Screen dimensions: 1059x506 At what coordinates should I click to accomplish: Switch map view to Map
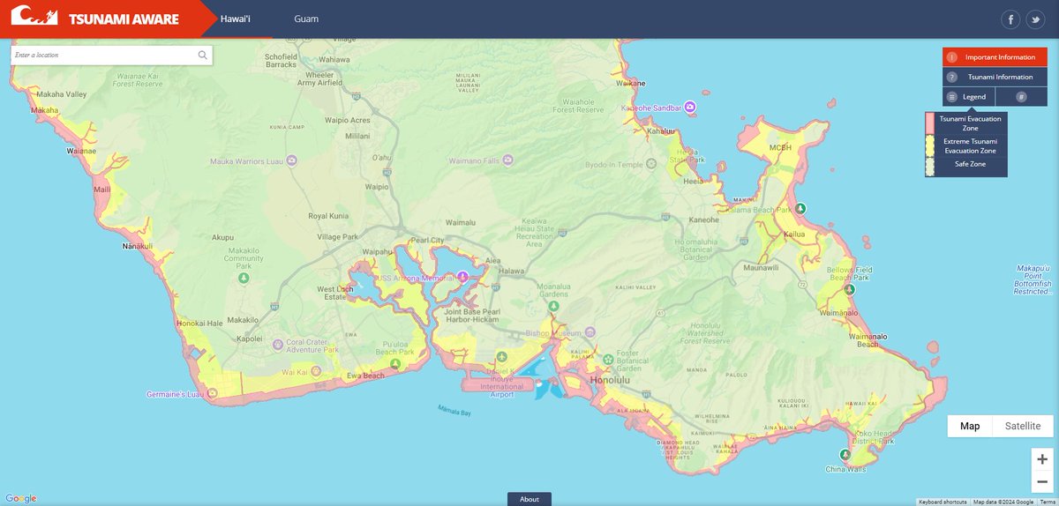coord(970,426)
